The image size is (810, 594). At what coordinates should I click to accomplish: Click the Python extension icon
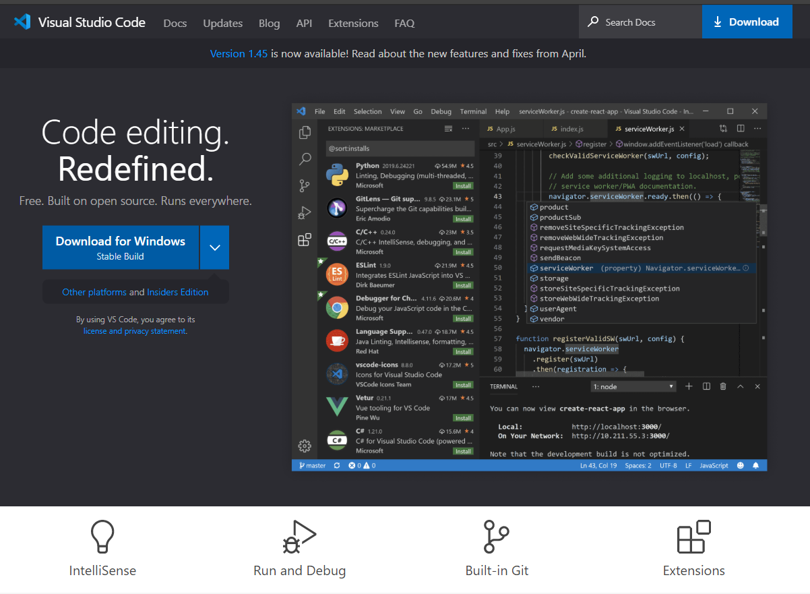[x=337, y=175]
